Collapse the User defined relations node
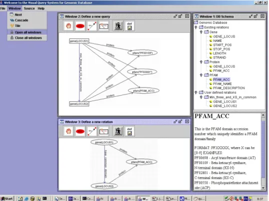Image resolution: width=269 pixels, height=201 pixels. tap(196, 93)
